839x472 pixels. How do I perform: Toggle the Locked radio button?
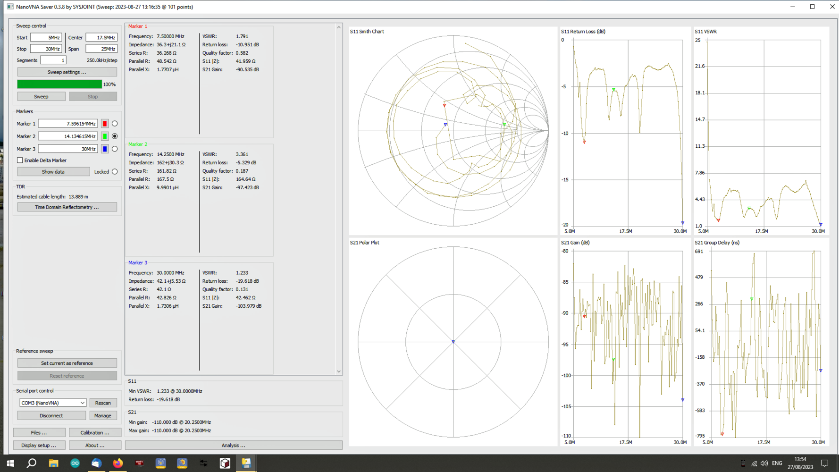[115, 172]
